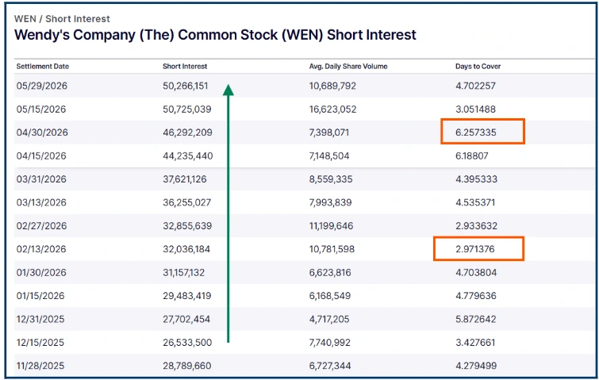This screenshot has width=599, height=380.
Task: Select days to cover 4.779636
Action: pos(475,296)
